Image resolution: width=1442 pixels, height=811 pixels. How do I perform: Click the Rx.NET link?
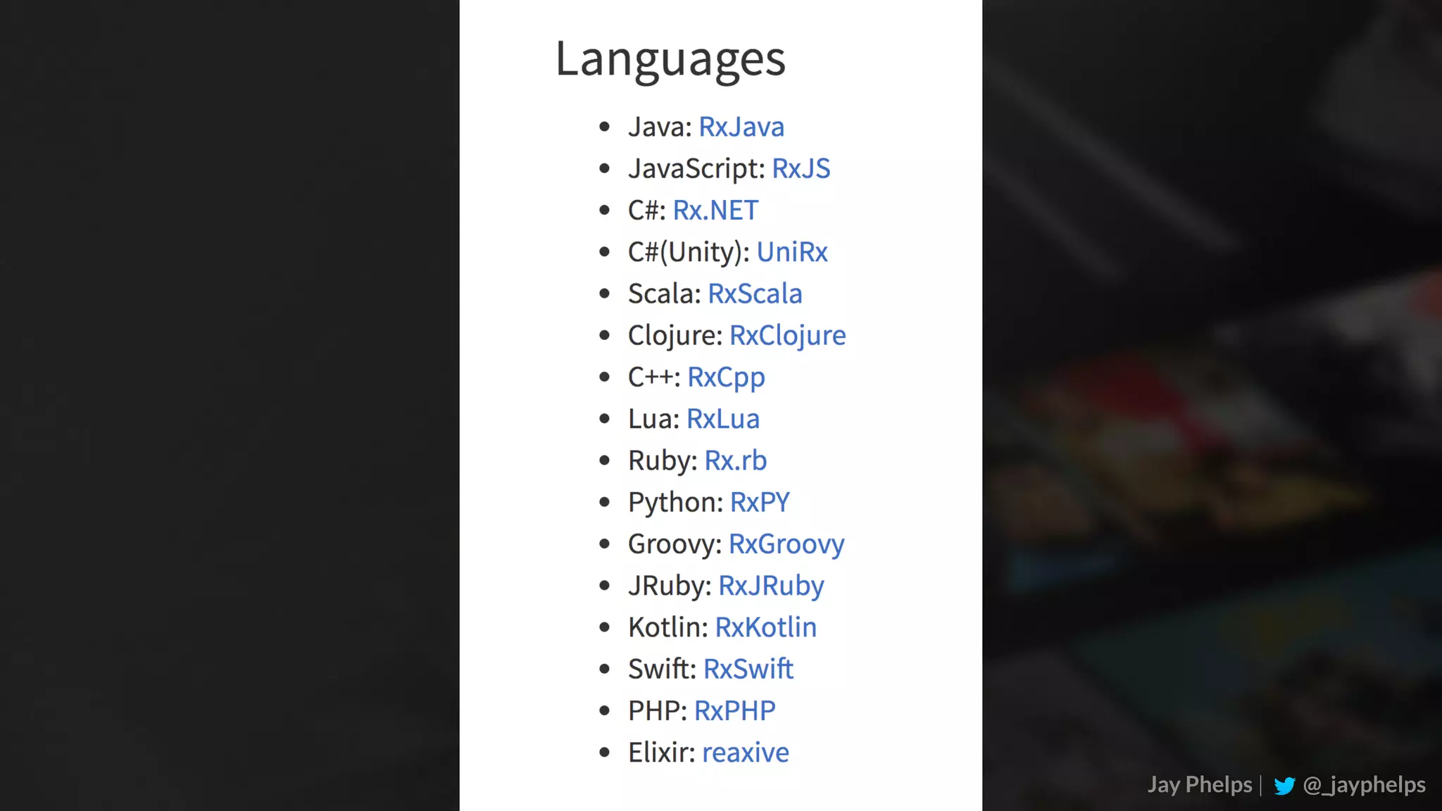point(715,210)
